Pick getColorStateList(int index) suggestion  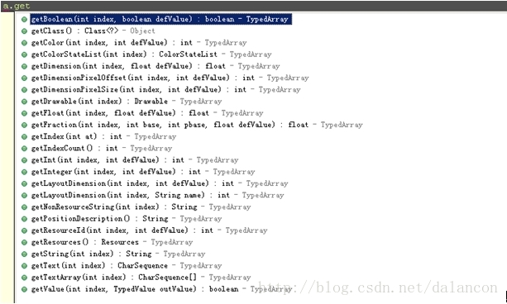151,55
